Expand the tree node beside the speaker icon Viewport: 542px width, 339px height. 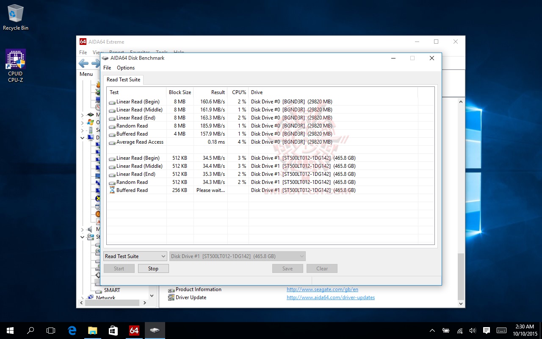coord(83,229)
